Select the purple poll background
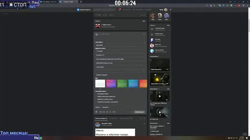The width and height of the screenshot is (250, 140). click(x=111, y=84)
